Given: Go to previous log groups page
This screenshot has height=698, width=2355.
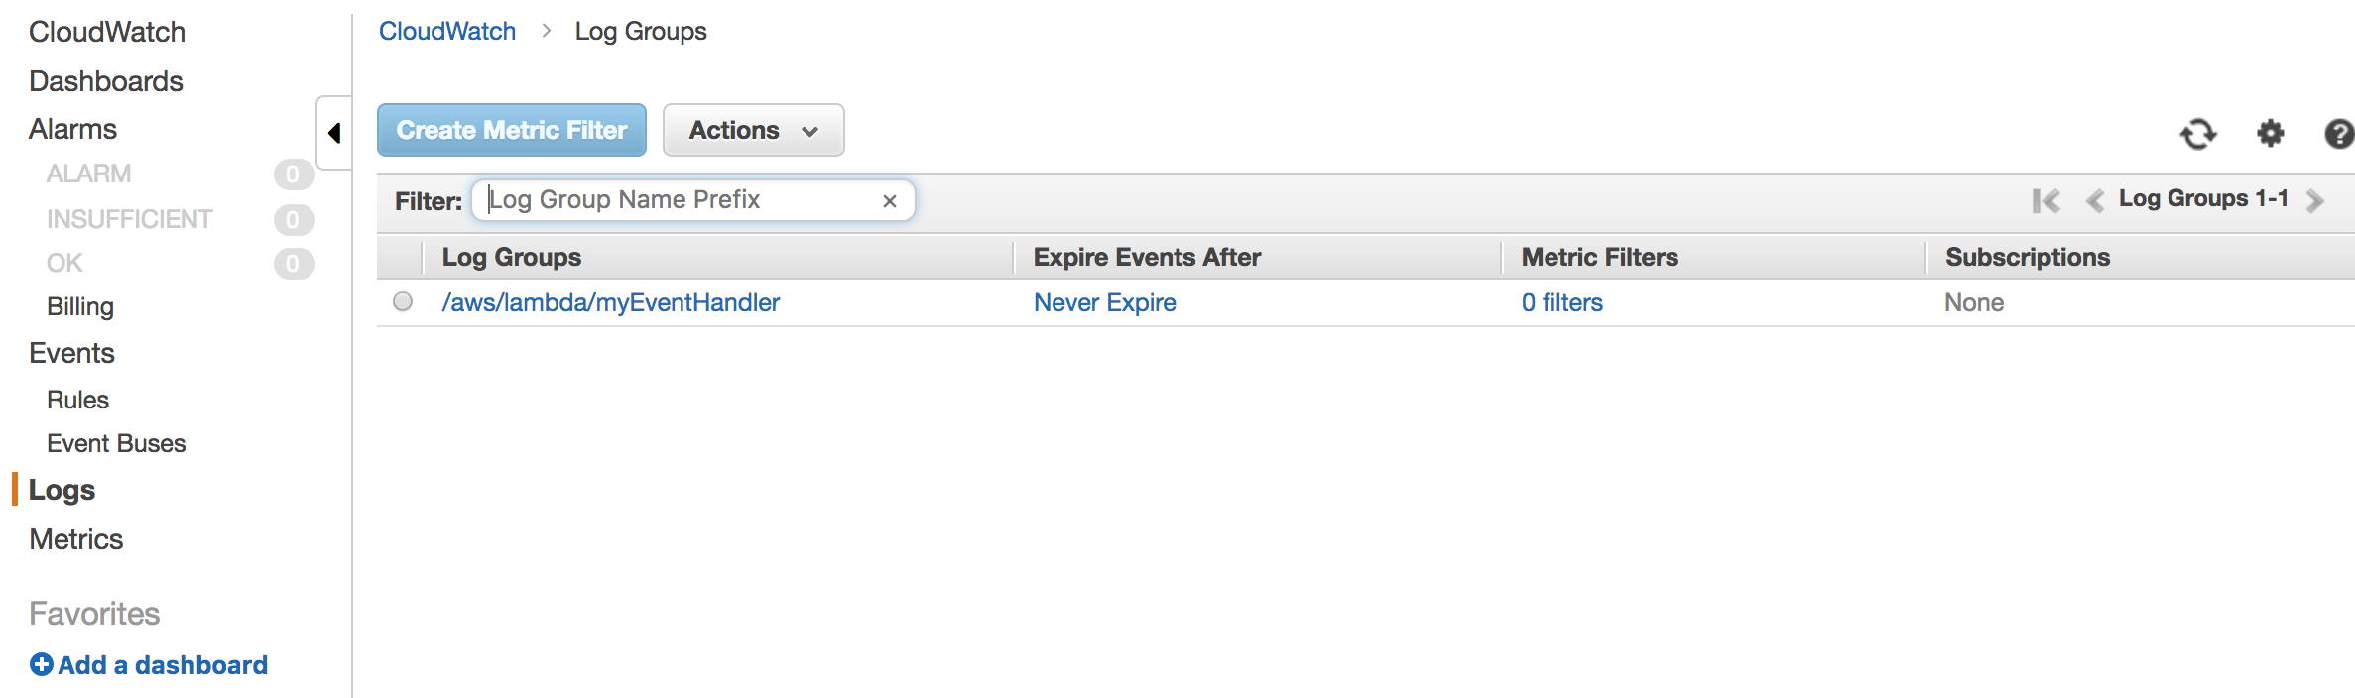Looking at the screenshot, I should 2096,200.
